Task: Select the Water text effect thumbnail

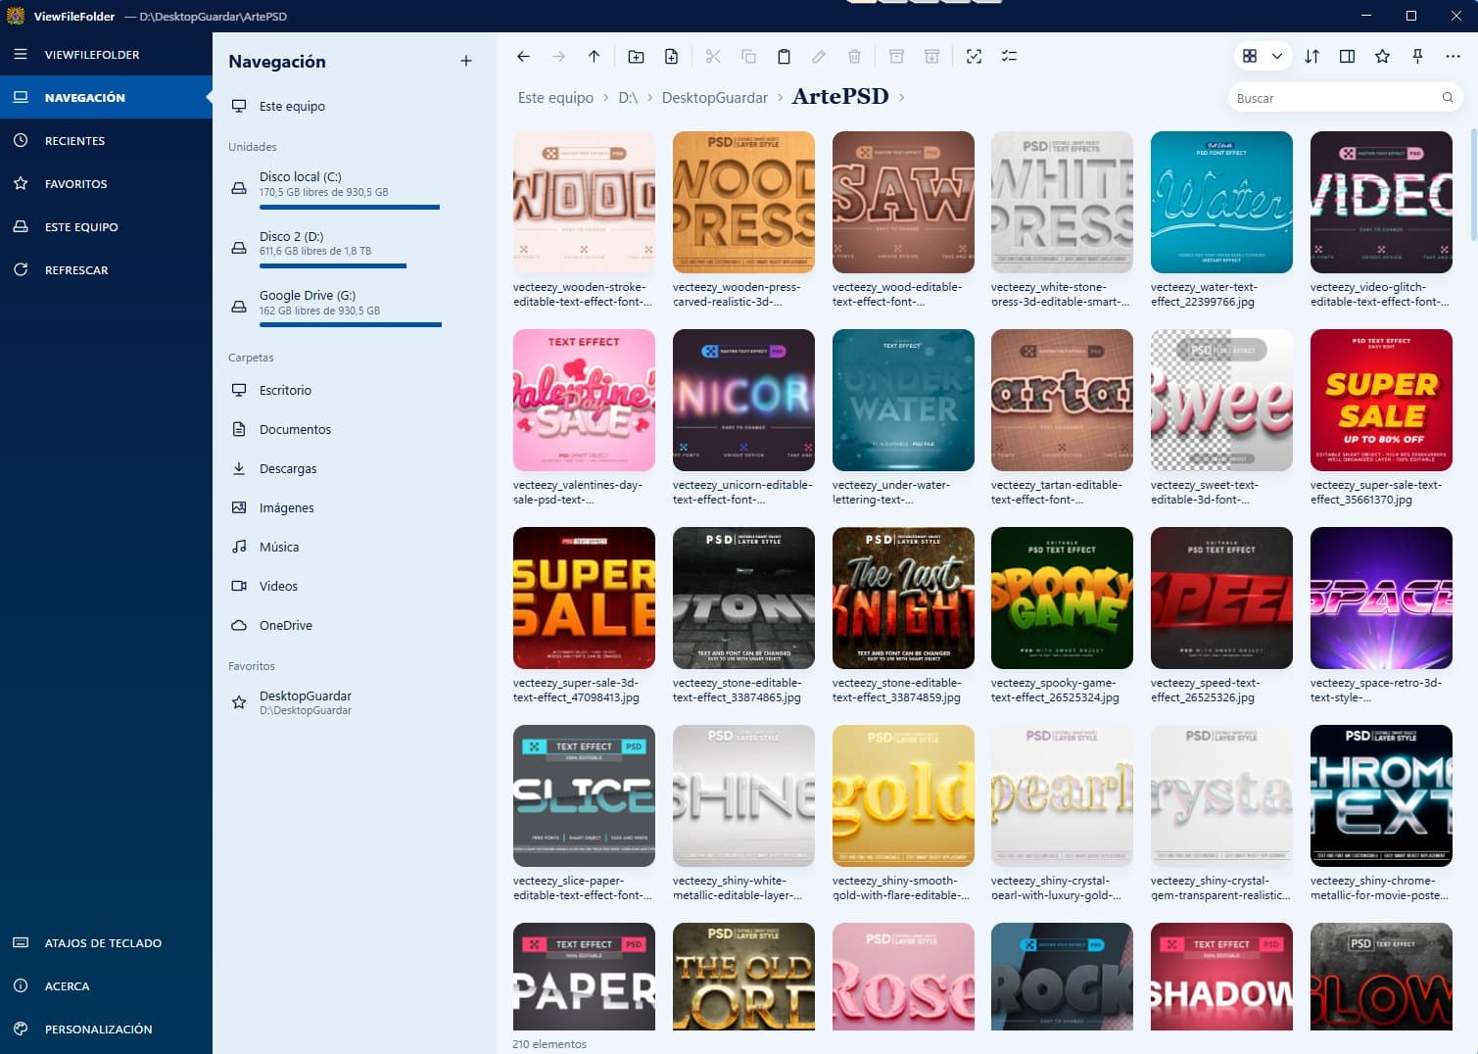Action: 1221,203
